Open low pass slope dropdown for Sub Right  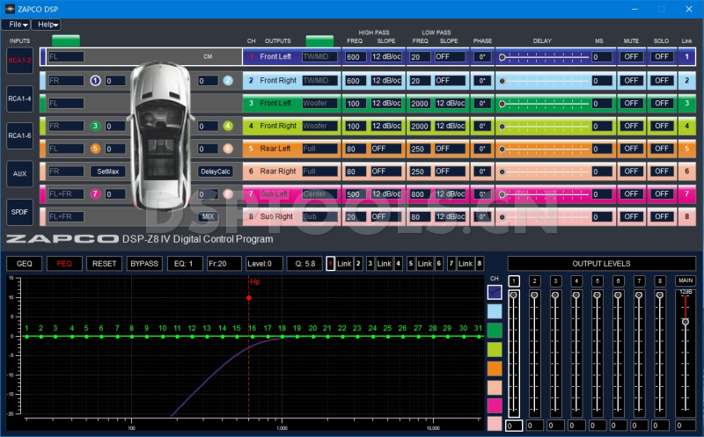coord(451,216)
